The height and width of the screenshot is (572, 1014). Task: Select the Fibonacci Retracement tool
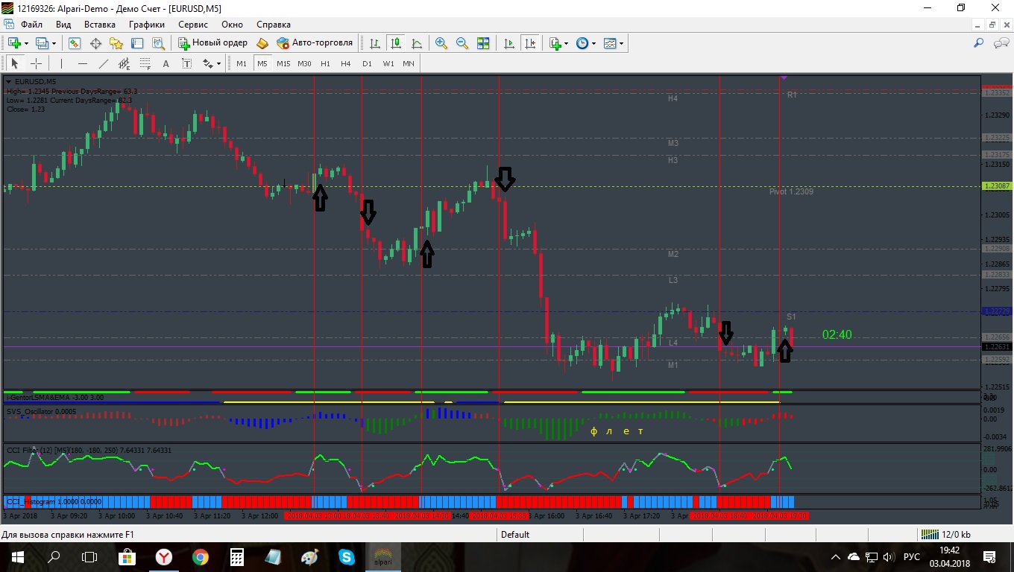tap(145, 63)
